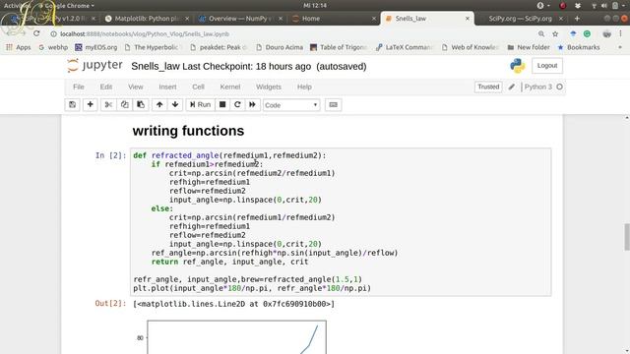
Task: Switch to the Home browser tab
Action: coord(311,19)
